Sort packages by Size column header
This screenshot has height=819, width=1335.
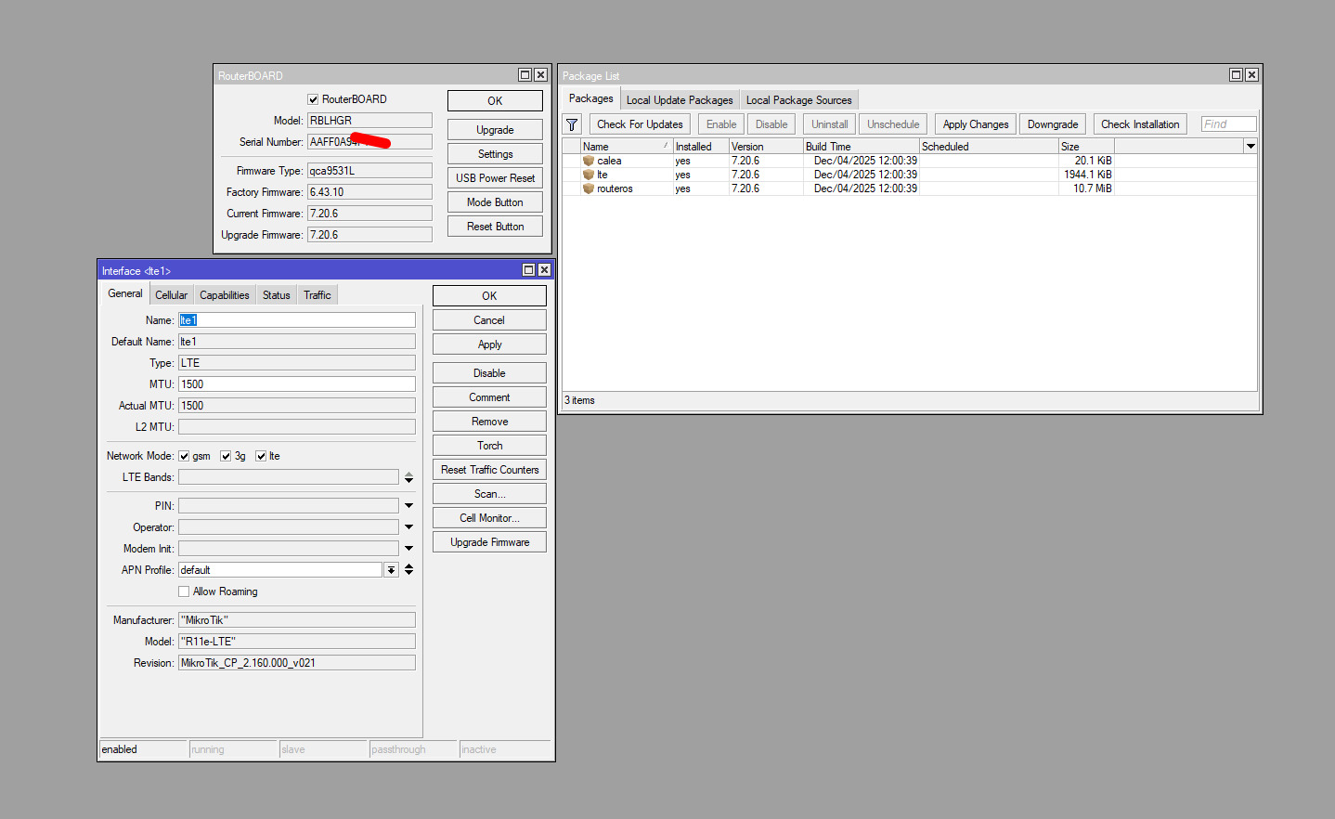click(1086, 147)
